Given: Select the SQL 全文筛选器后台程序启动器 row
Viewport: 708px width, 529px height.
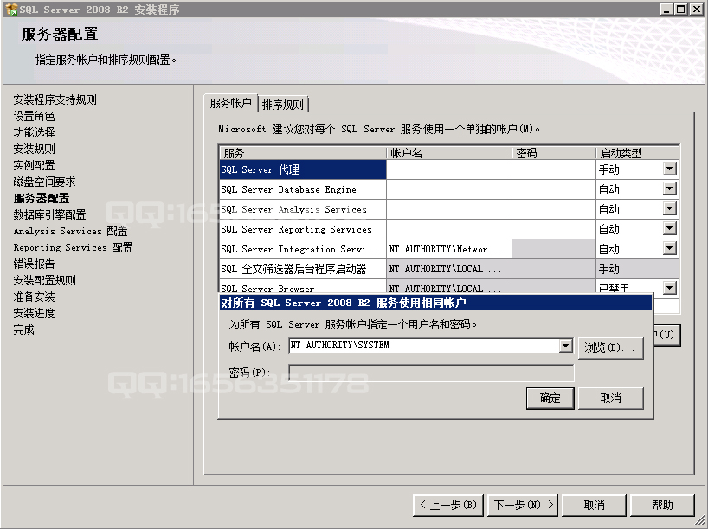Looking at the screenshot, I should point(303,269).
